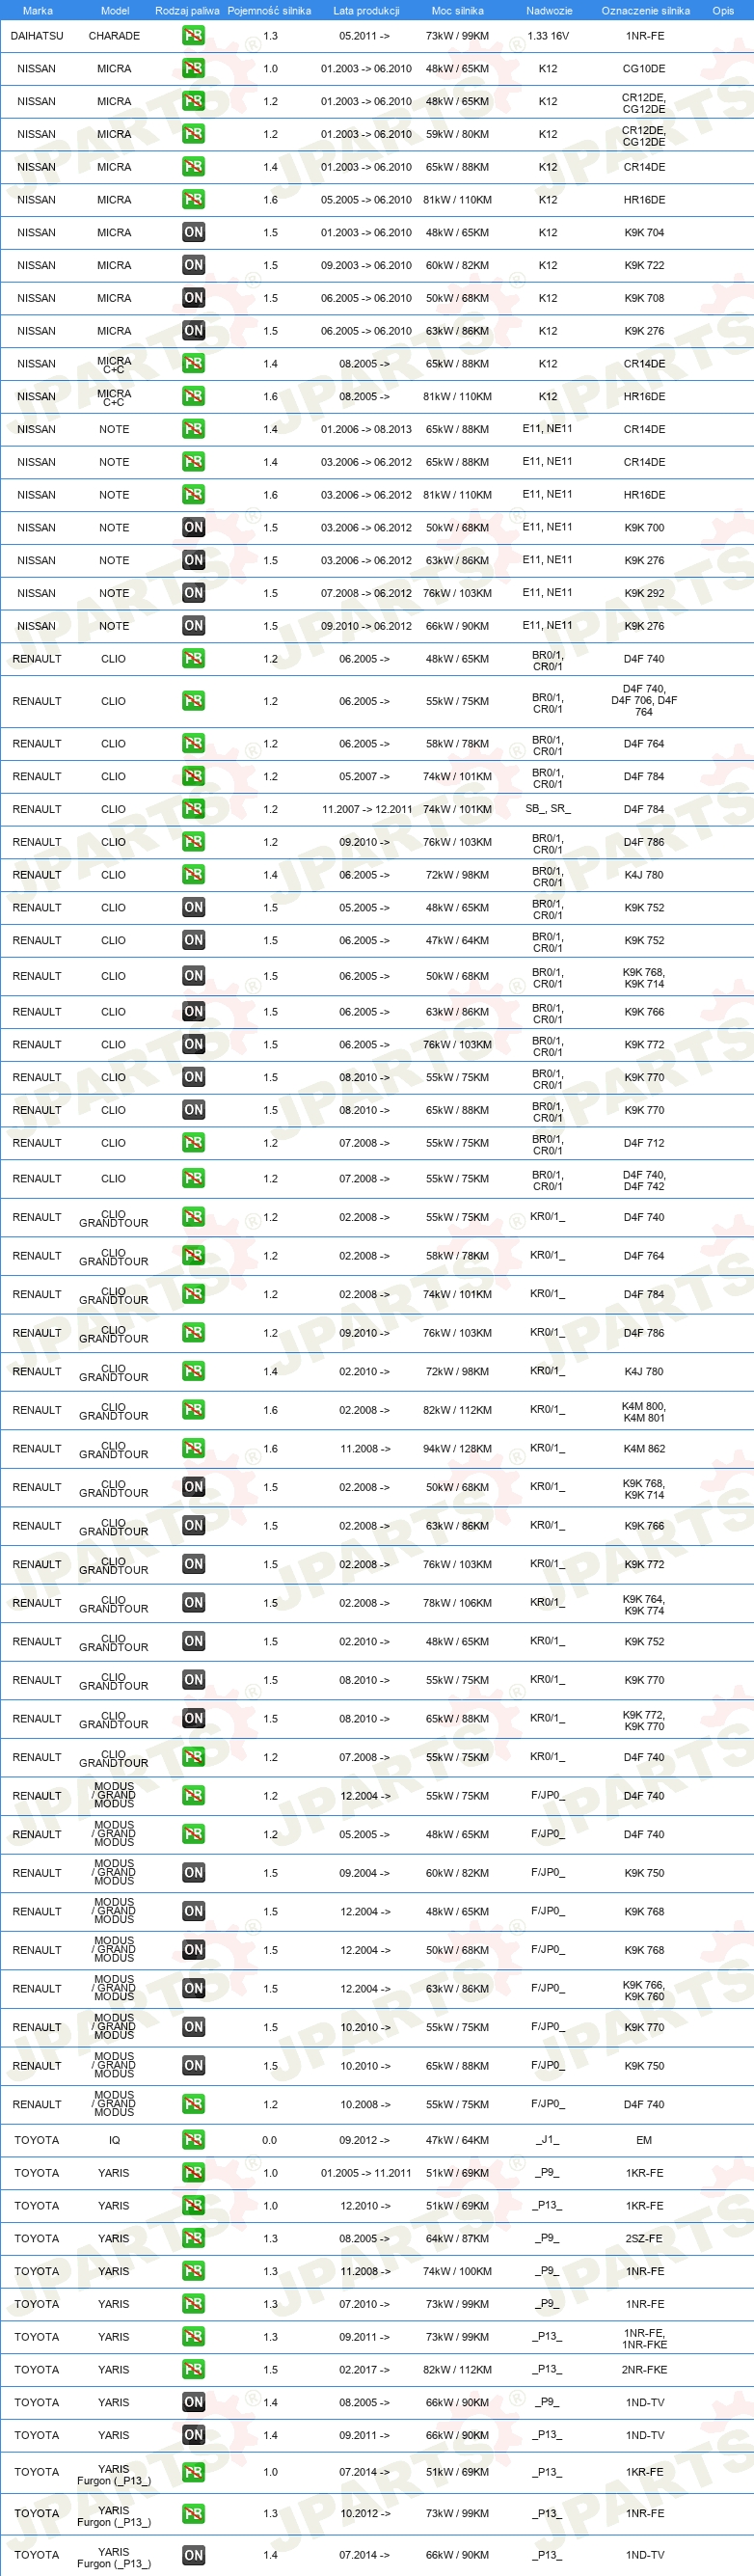Click the Opis column header

723,11
